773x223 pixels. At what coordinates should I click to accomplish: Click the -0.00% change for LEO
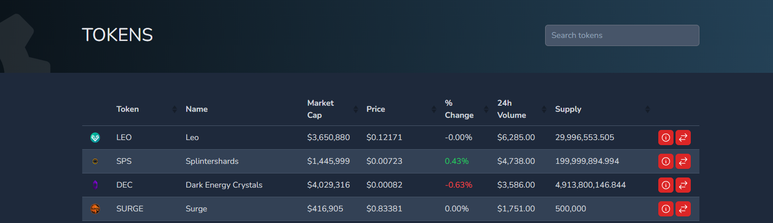pyautogui.click(x=459, y=138)
